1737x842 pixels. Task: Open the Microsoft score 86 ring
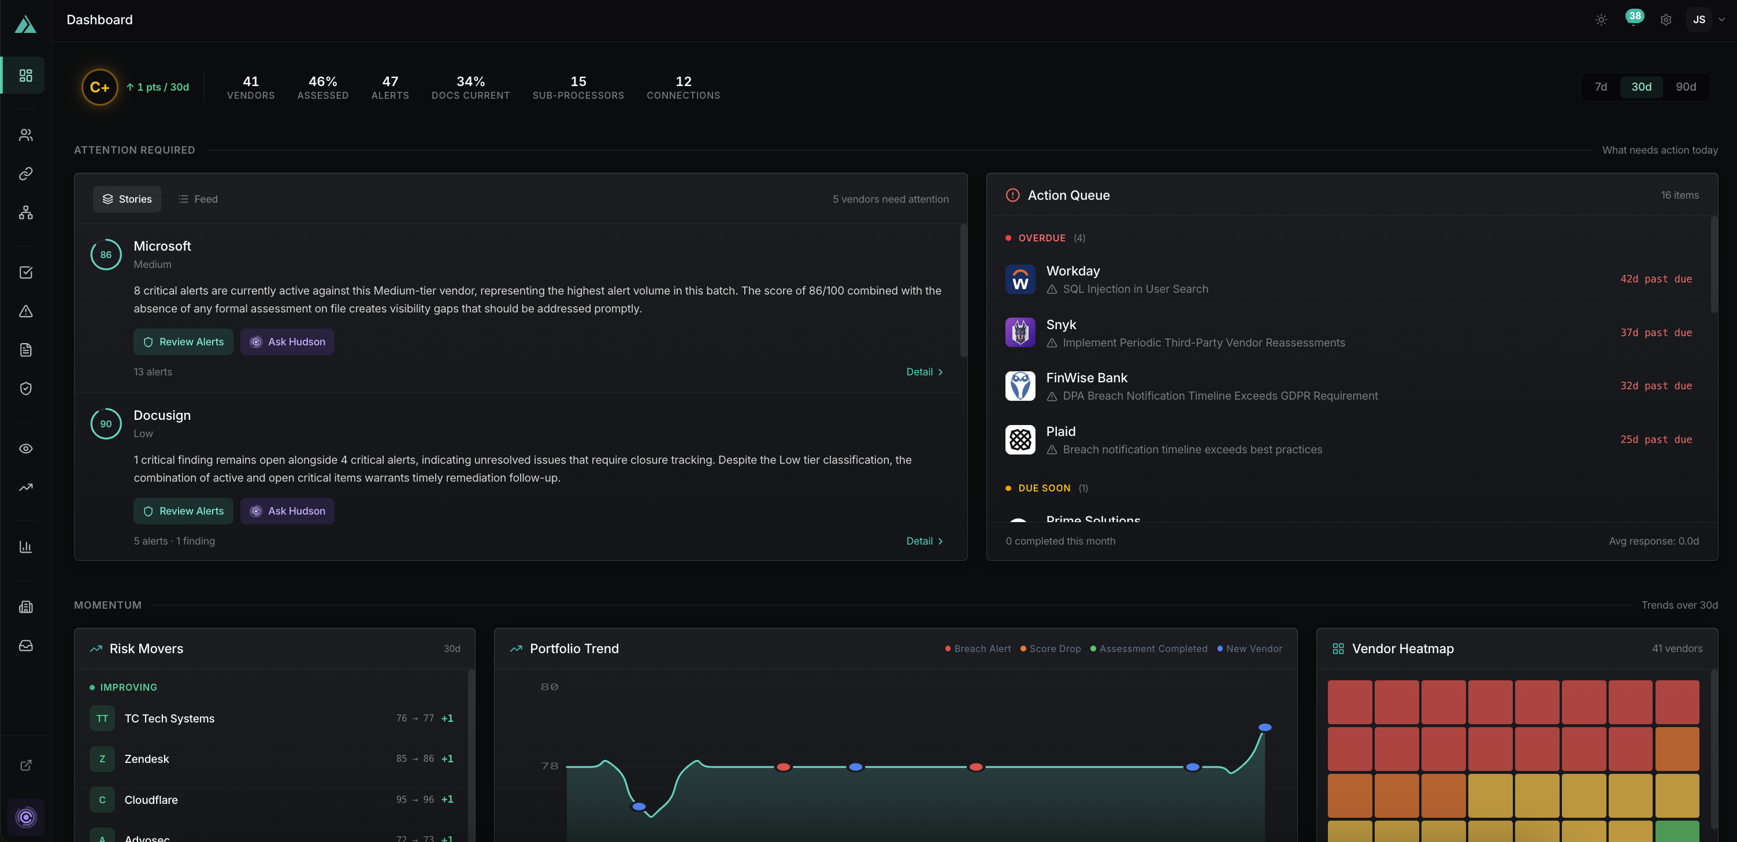coord(106,255)
